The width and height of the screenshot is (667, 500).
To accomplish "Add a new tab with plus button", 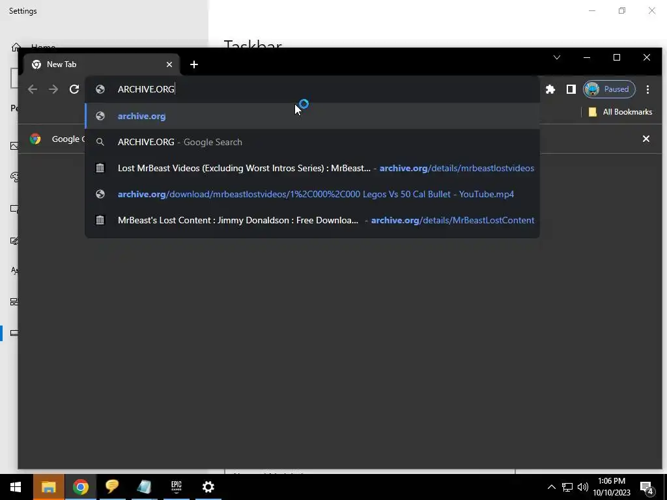I will click(x=194, y=64).
